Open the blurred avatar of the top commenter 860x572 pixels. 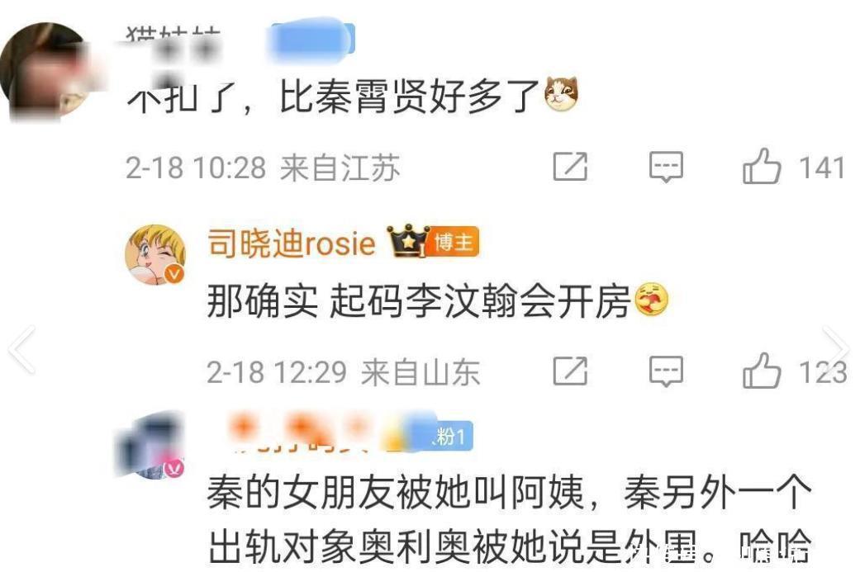point(45,71)
